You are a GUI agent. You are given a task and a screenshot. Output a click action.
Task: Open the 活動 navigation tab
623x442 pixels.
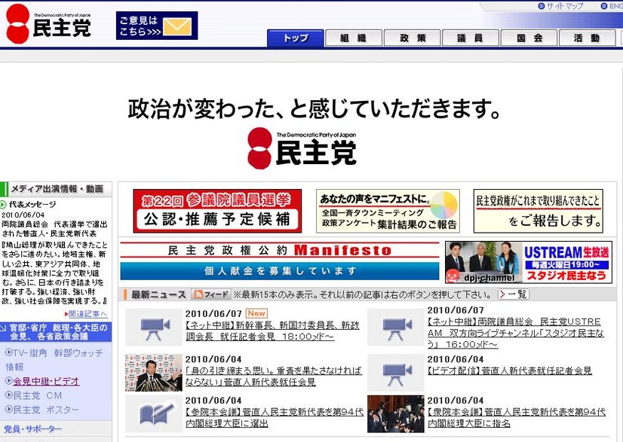pos(588,38)
